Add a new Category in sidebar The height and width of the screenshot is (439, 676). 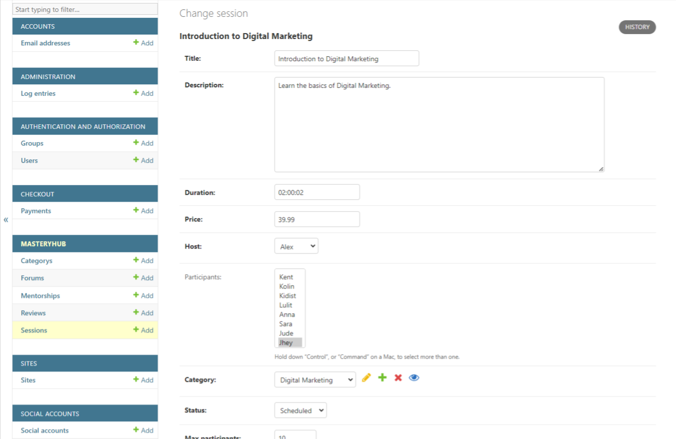[143, 260]
